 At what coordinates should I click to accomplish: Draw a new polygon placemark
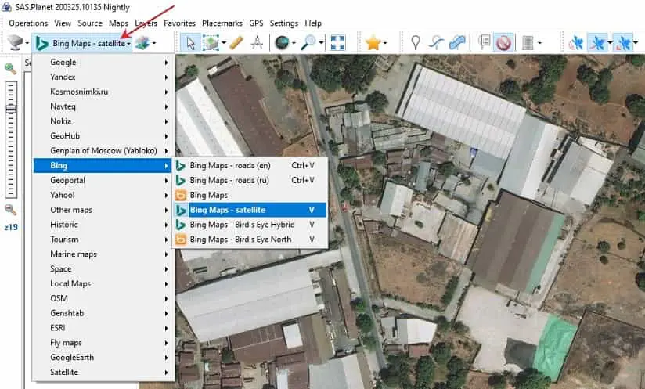[458, 43]
